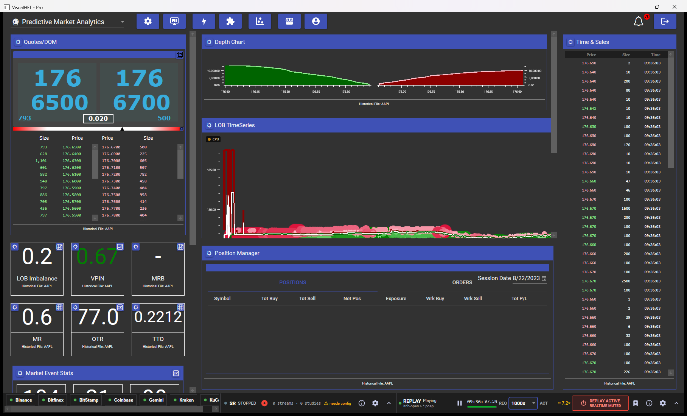This screenshot has height=416, width=687.
Task: Click the 0.020 spread value box
Action: tap(98, 118)
